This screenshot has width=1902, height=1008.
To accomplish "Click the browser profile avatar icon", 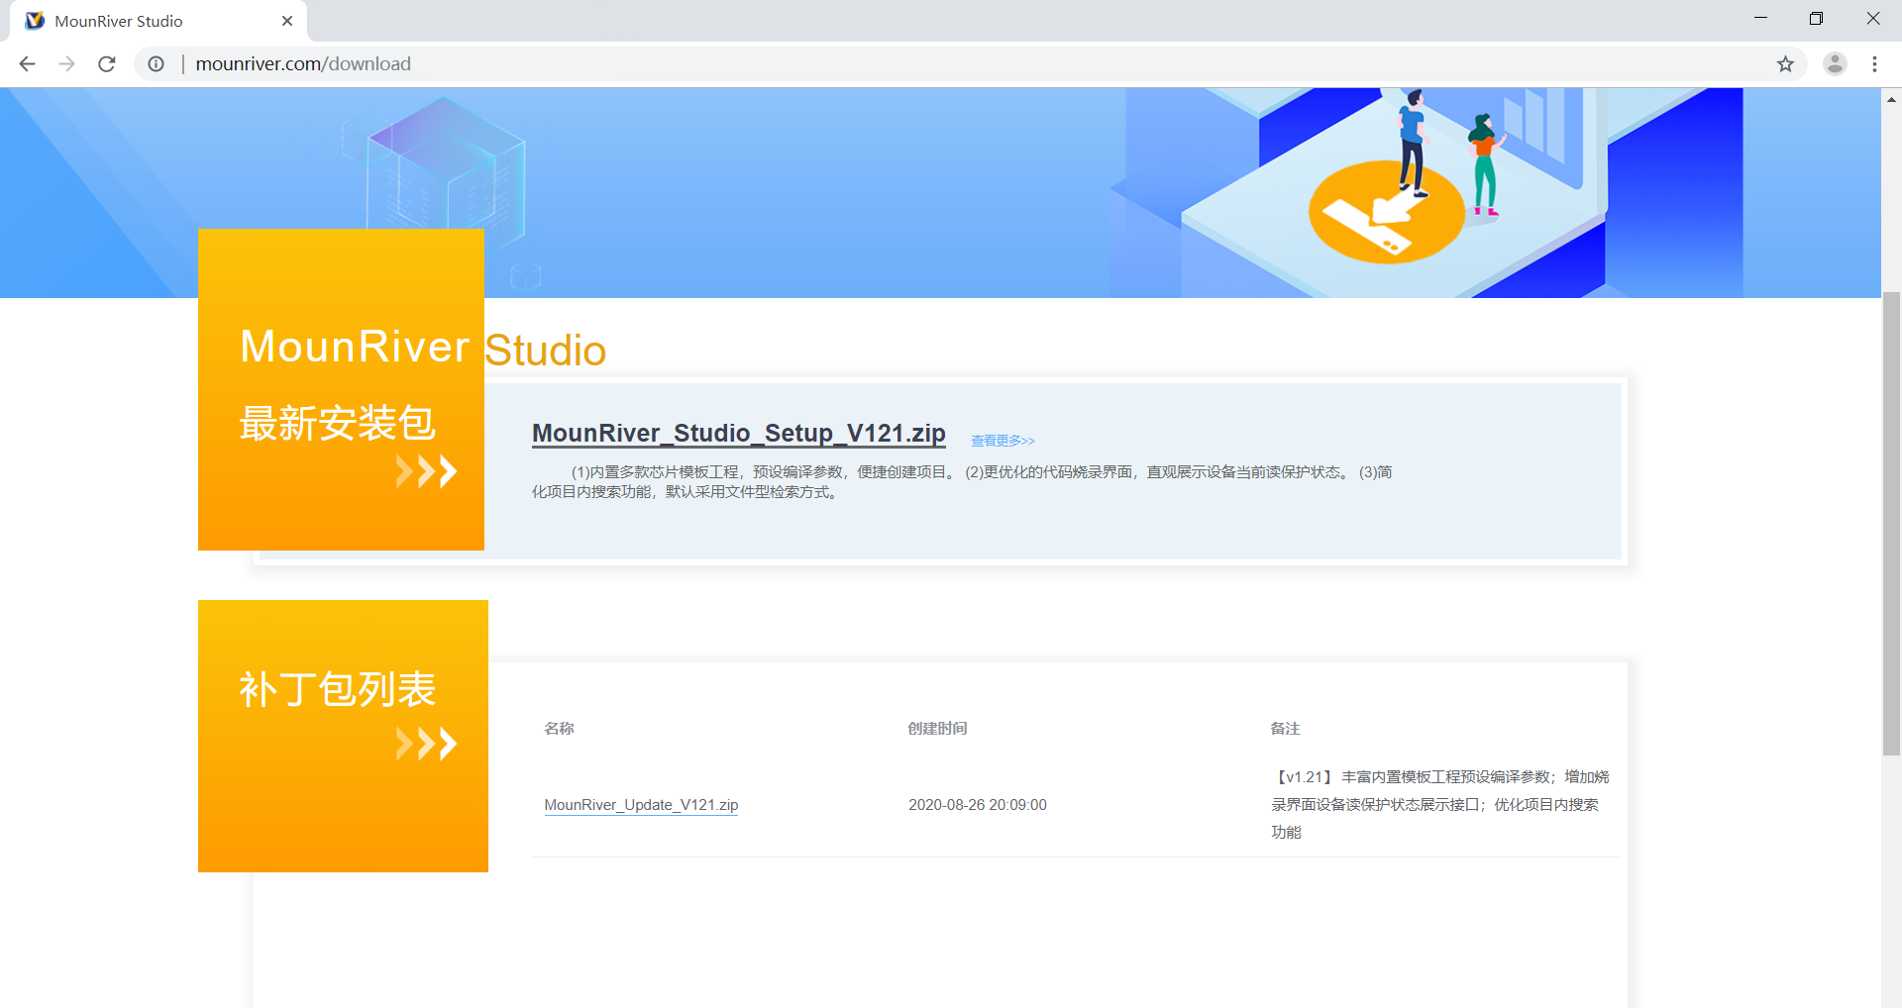I will coord(1835,63).
